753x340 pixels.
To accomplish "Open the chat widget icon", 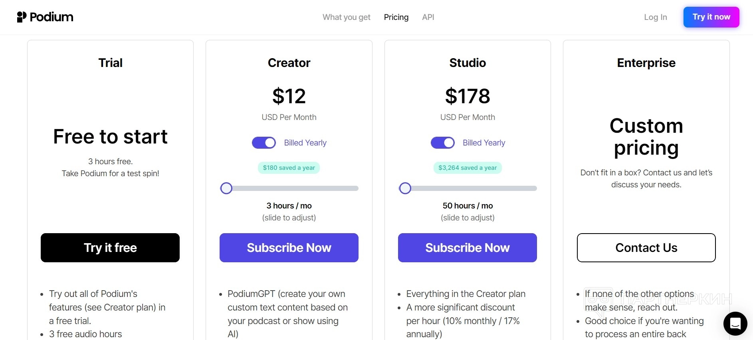I will coord(735,323).
